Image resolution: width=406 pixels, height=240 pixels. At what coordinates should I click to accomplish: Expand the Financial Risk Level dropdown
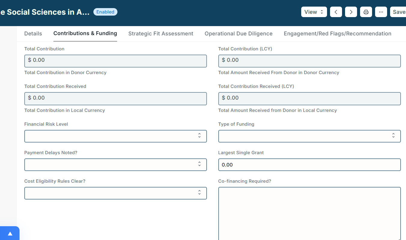click(115, 136)
